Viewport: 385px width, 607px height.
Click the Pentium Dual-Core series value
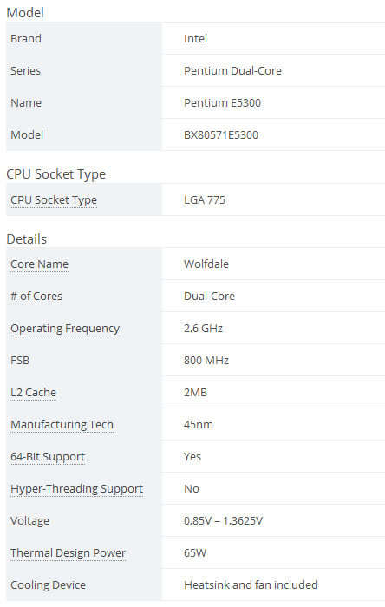[x=232, y=71]
